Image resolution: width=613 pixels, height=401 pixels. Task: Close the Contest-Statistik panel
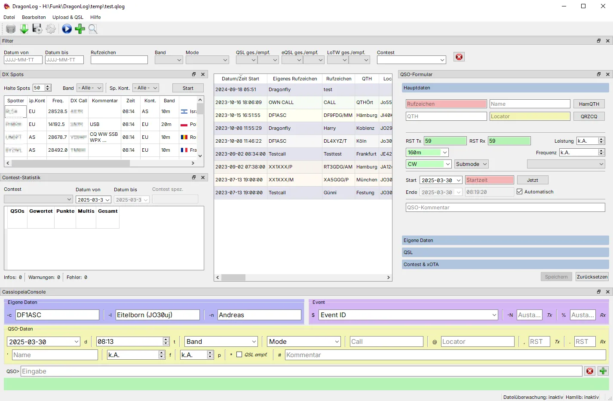tap(203, 178)
